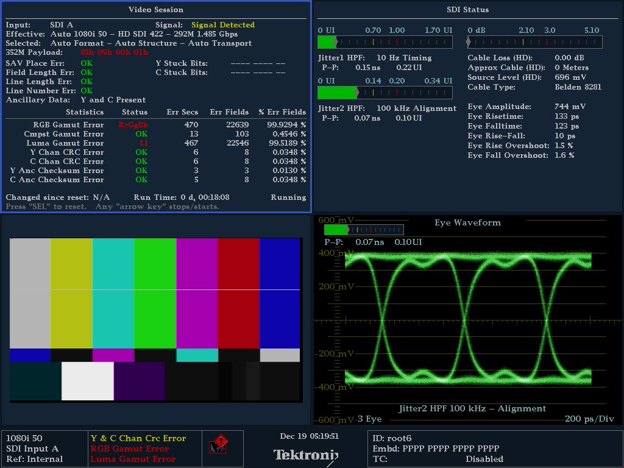This screenshot has width=624, height=468.
Task: Click the tall magenta color bar
Action: [197, 293]
